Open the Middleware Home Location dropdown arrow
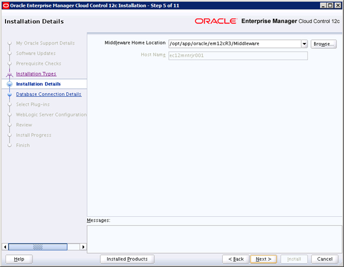This screenshot has width=344, height=267. 304,44
